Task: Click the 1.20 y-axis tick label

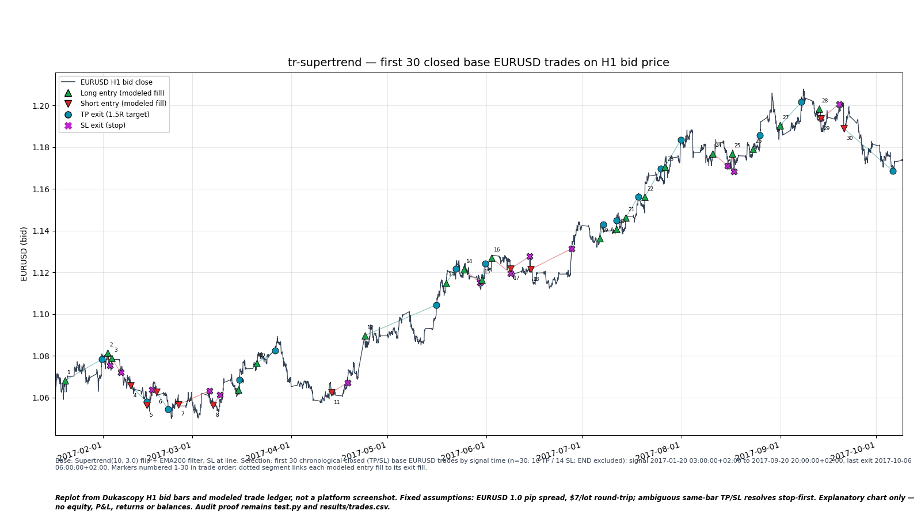Action: pos(42,106)
